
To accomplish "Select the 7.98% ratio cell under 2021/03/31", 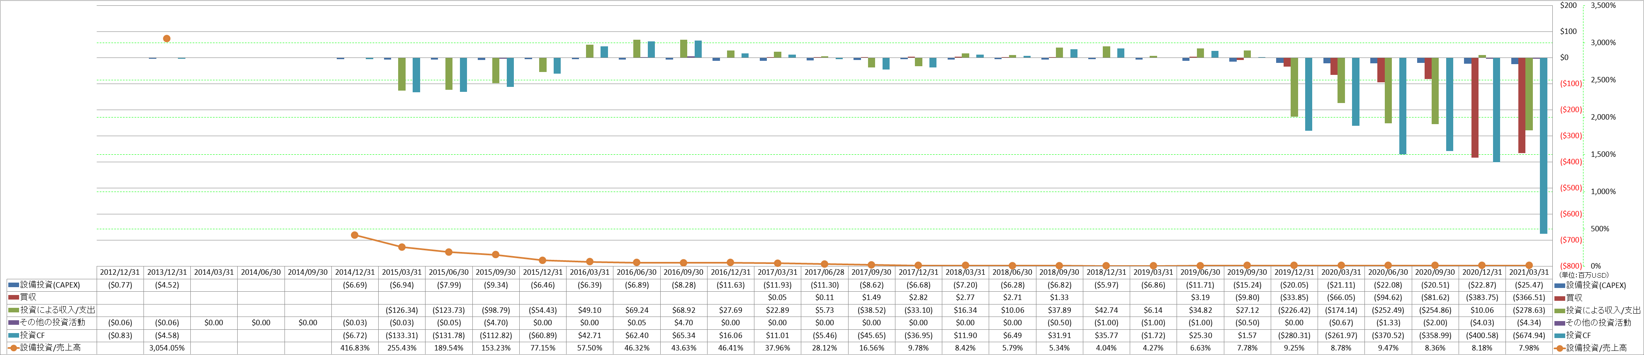I will coord(1530,348).
